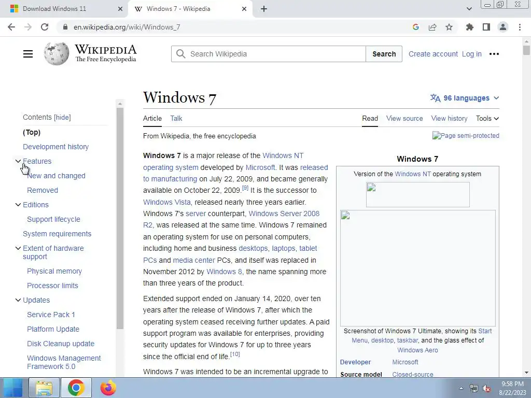
Task: Select the Read tab
Action: (370, 119)
